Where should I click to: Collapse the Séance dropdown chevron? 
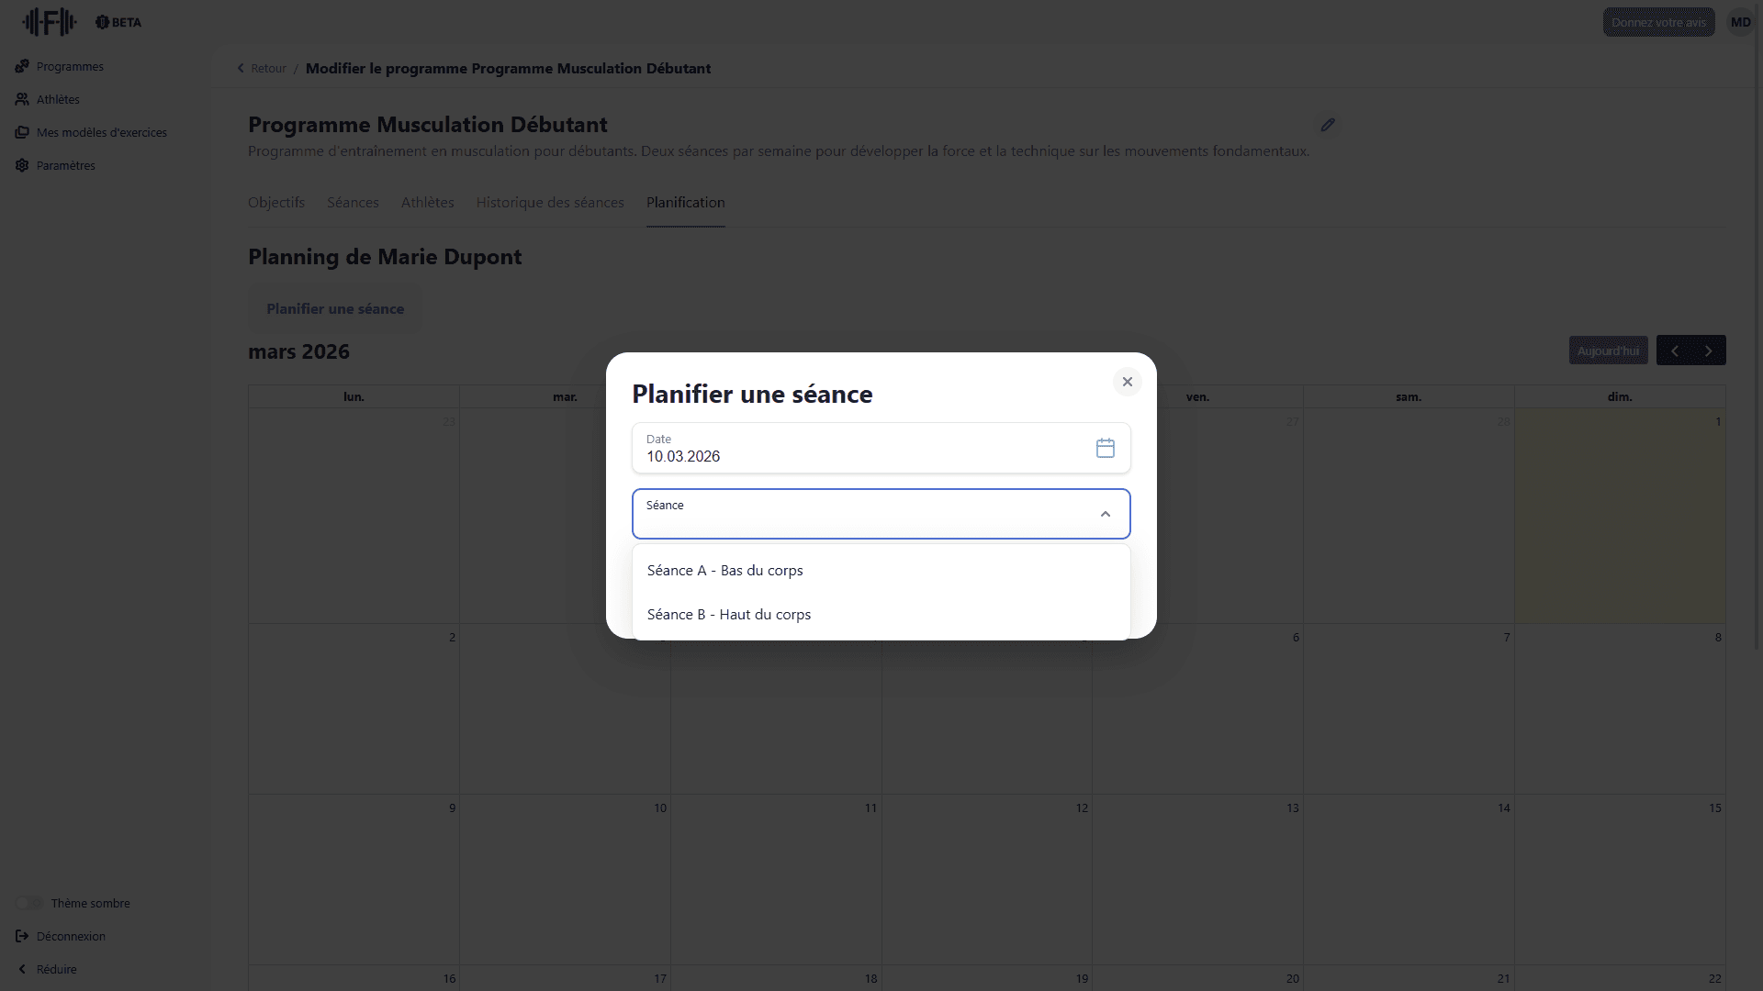[1105, 514]
